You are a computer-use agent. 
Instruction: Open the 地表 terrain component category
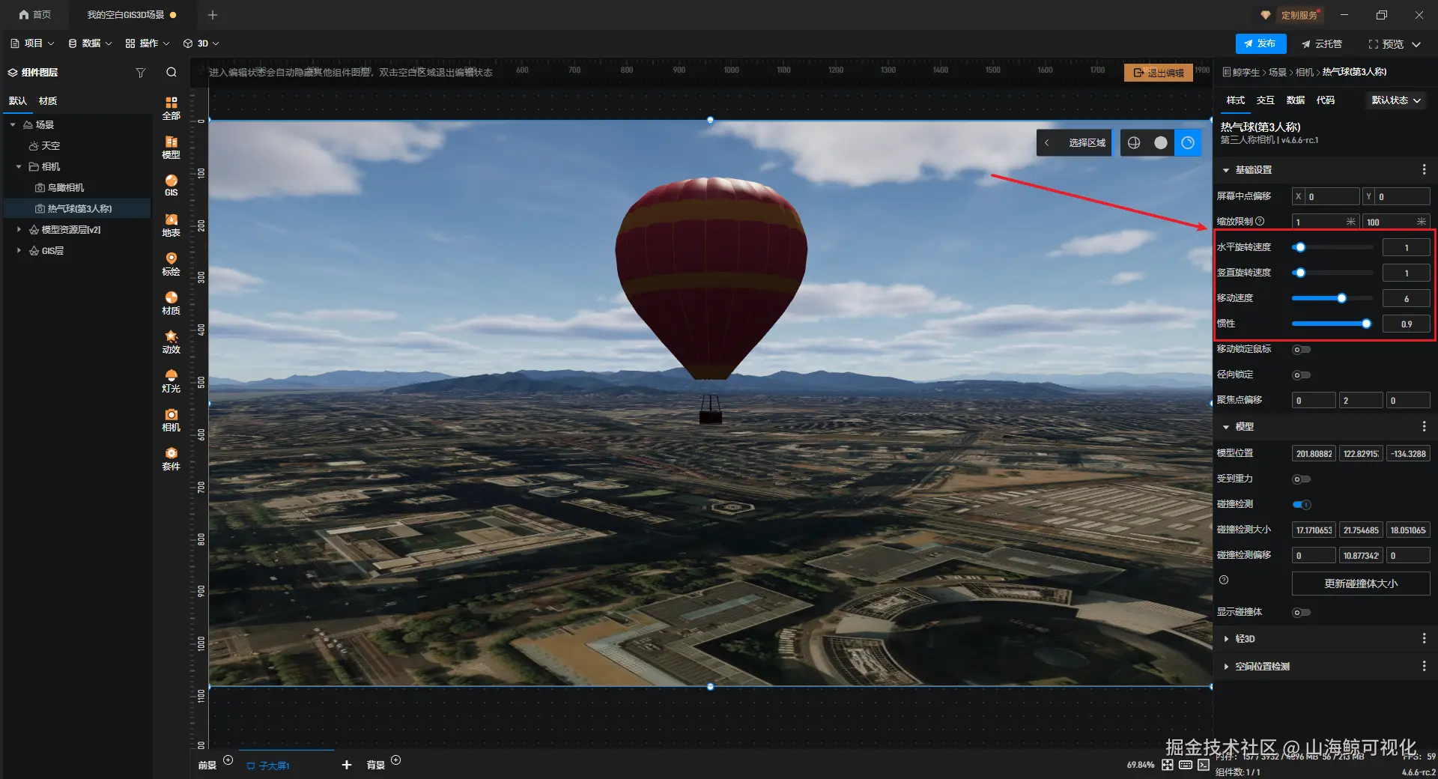tap(172, 225)
